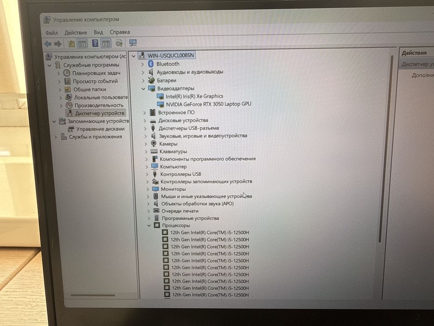Collapse the WIN-USQUCL0085N root node
Screen dimensions: 434x326
tap(134, 56)
